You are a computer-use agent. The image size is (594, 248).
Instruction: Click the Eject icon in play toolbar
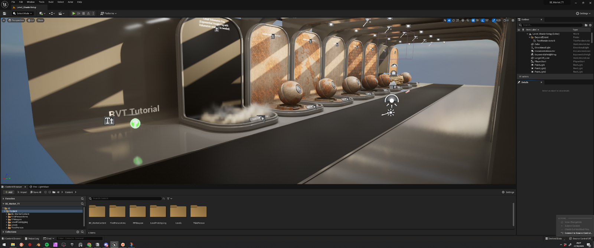88,13
